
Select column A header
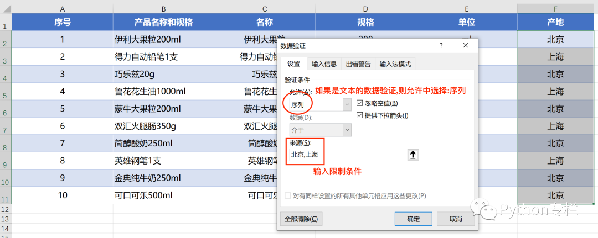pyautogui.click(x=63, y=8)
